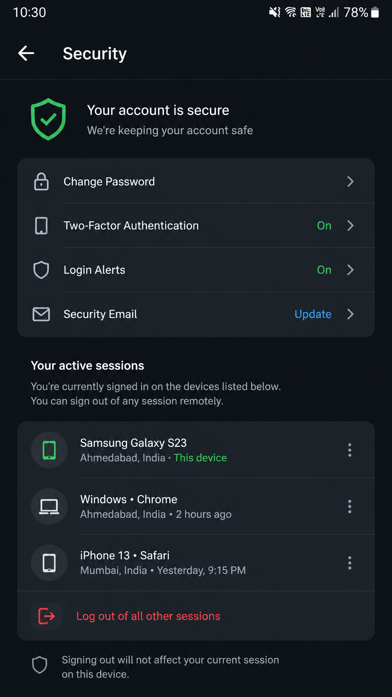Screen dimensions: 392x697
Task: Tap Log out of all other sessions
Action: point(148,616)
